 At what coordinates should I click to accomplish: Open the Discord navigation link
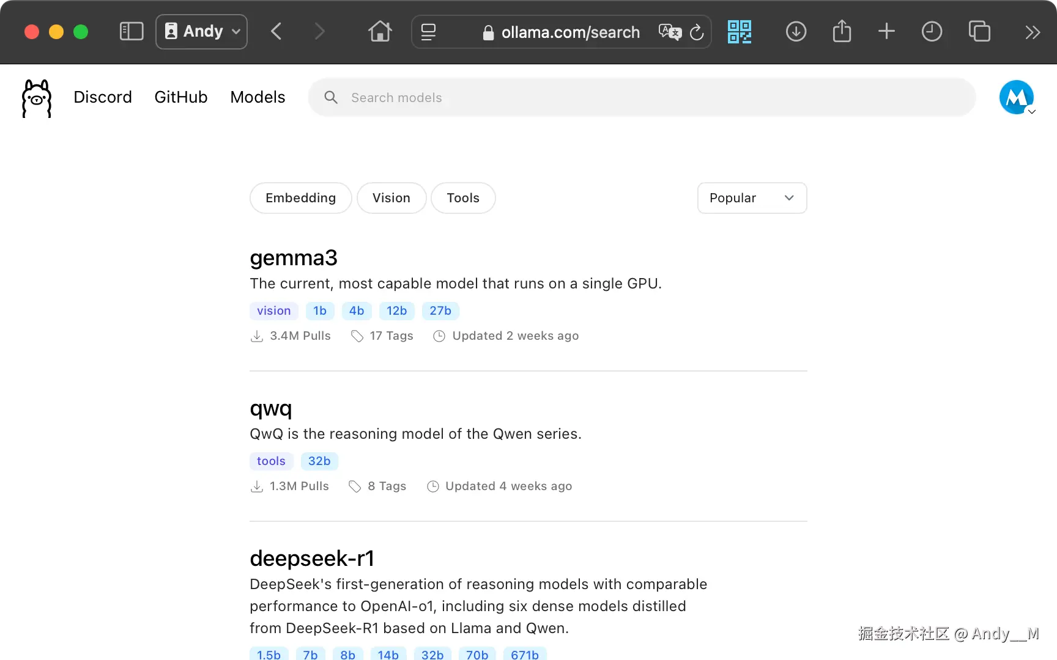[103, 97]
